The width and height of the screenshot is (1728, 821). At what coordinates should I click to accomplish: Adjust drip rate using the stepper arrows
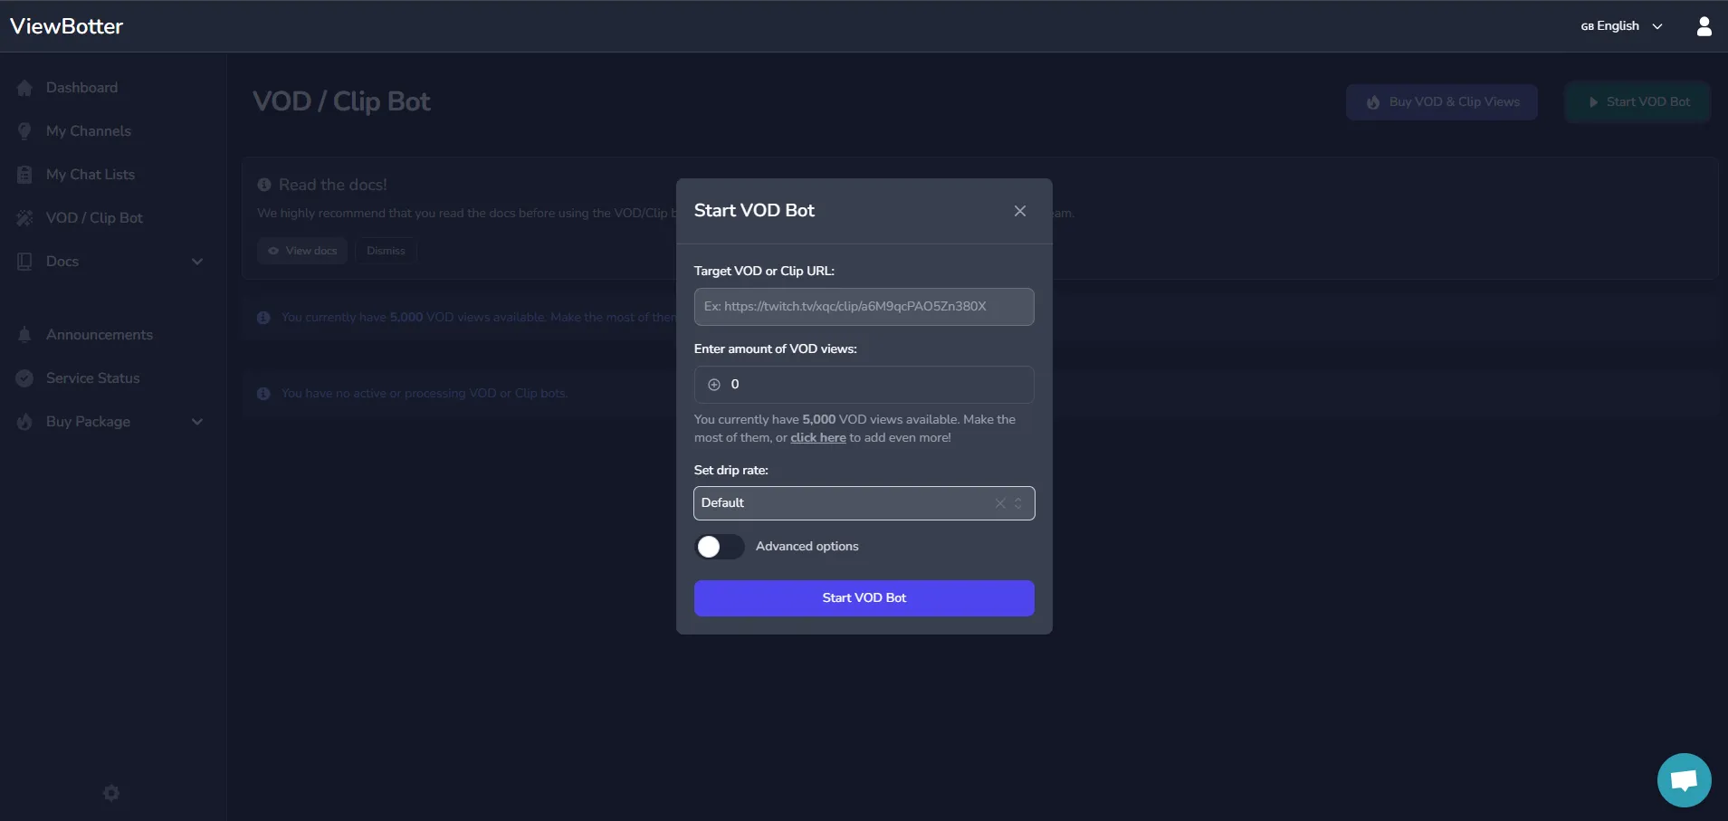pyautogui.click(x=1018, y=503)
